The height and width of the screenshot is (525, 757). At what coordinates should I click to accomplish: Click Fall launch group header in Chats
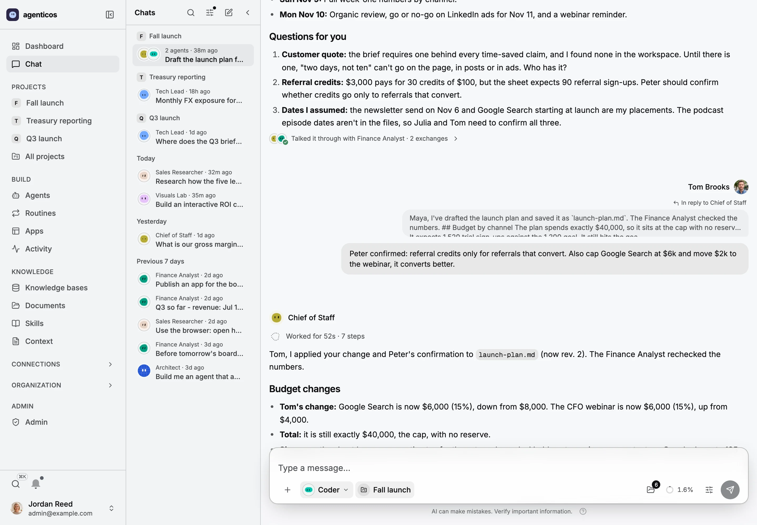[x=160, y=36]
